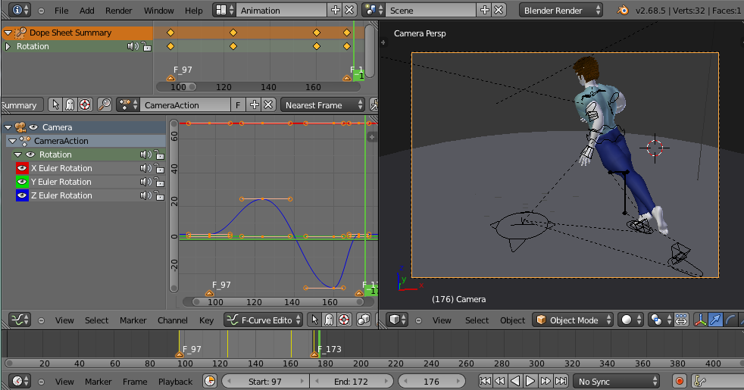The image size is (744, 390).
Task: Click the 3D manipulator translate arrow icon
Action: click(717, 320)
